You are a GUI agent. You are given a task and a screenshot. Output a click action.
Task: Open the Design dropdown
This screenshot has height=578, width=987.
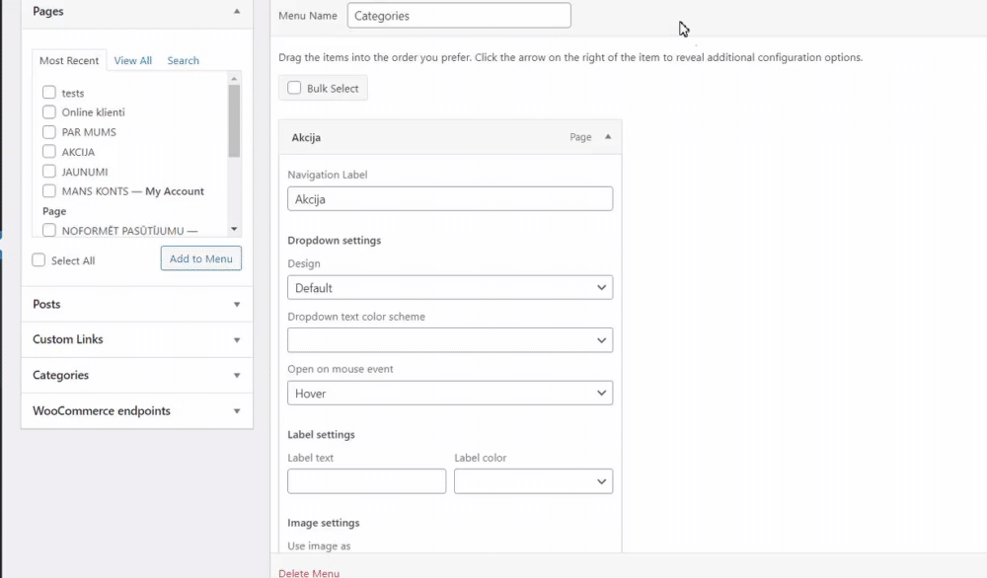pyautogui.click(x=450, y=288)
